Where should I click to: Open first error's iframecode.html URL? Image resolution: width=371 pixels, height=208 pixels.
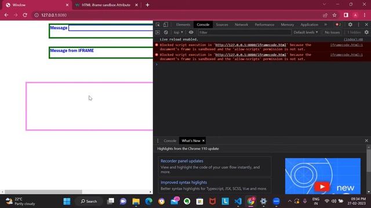coord(250,45)
